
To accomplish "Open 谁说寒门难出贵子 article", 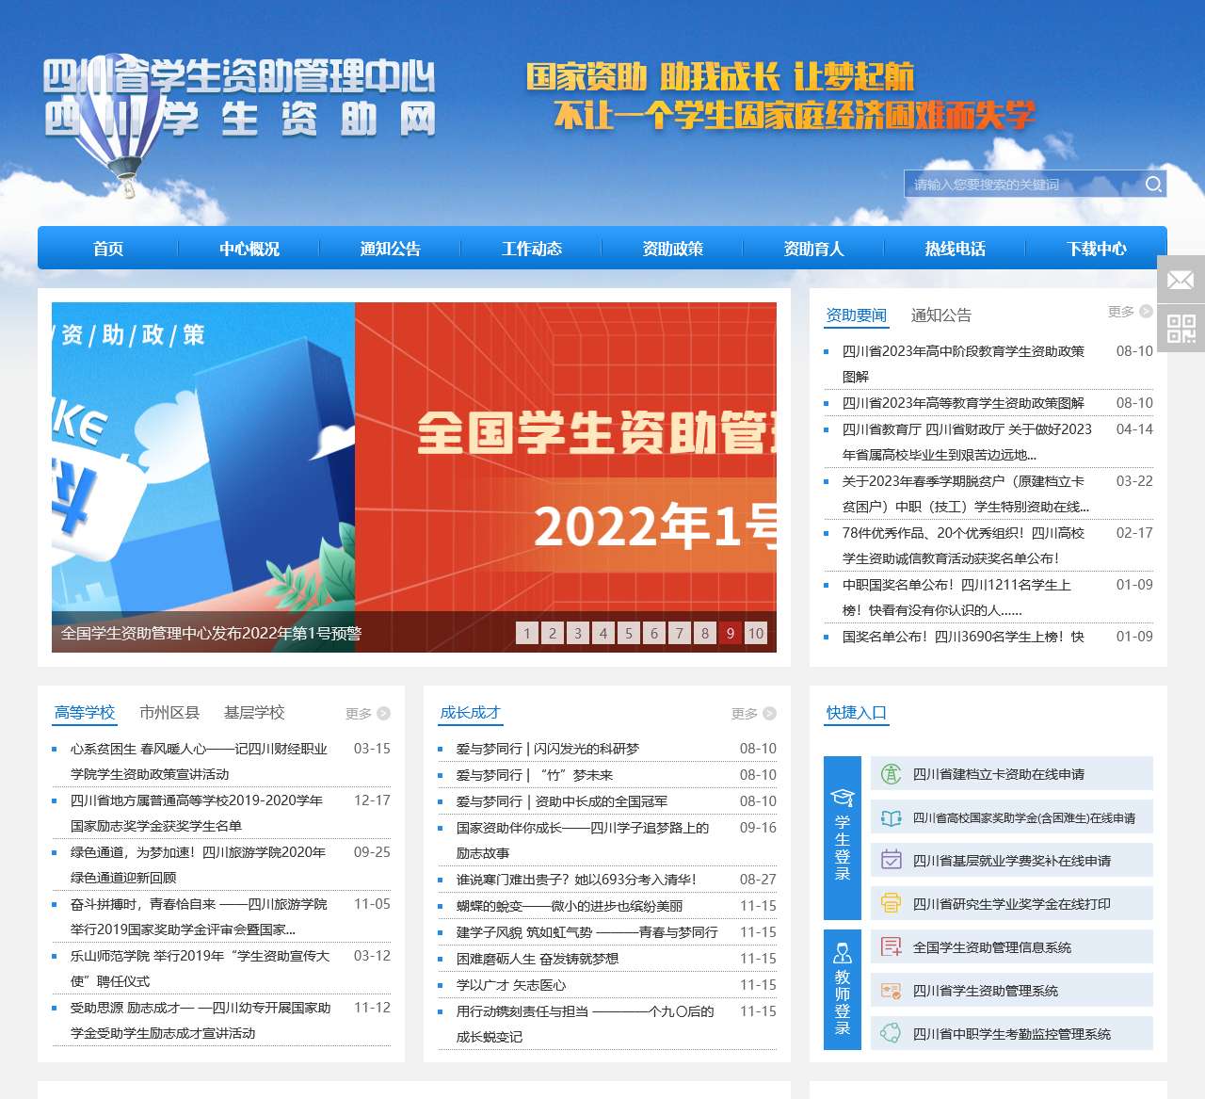I will pos(576,880).
